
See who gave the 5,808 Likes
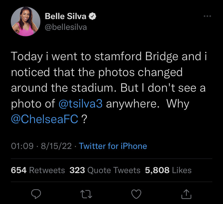click(x=168, y=170)
